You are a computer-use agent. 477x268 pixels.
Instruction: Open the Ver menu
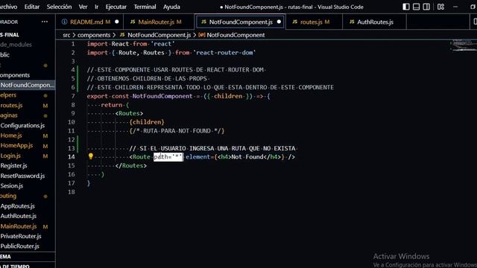coord(83,7)
